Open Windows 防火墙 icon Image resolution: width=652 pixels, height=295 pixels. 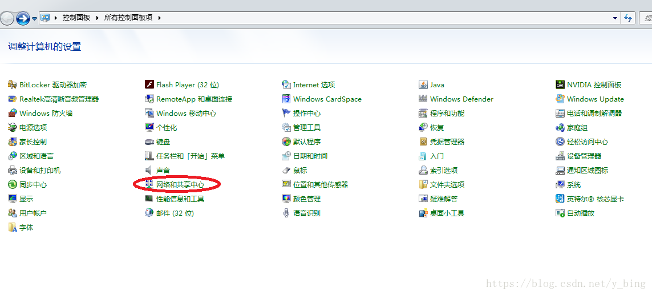[x=13, y=113]
